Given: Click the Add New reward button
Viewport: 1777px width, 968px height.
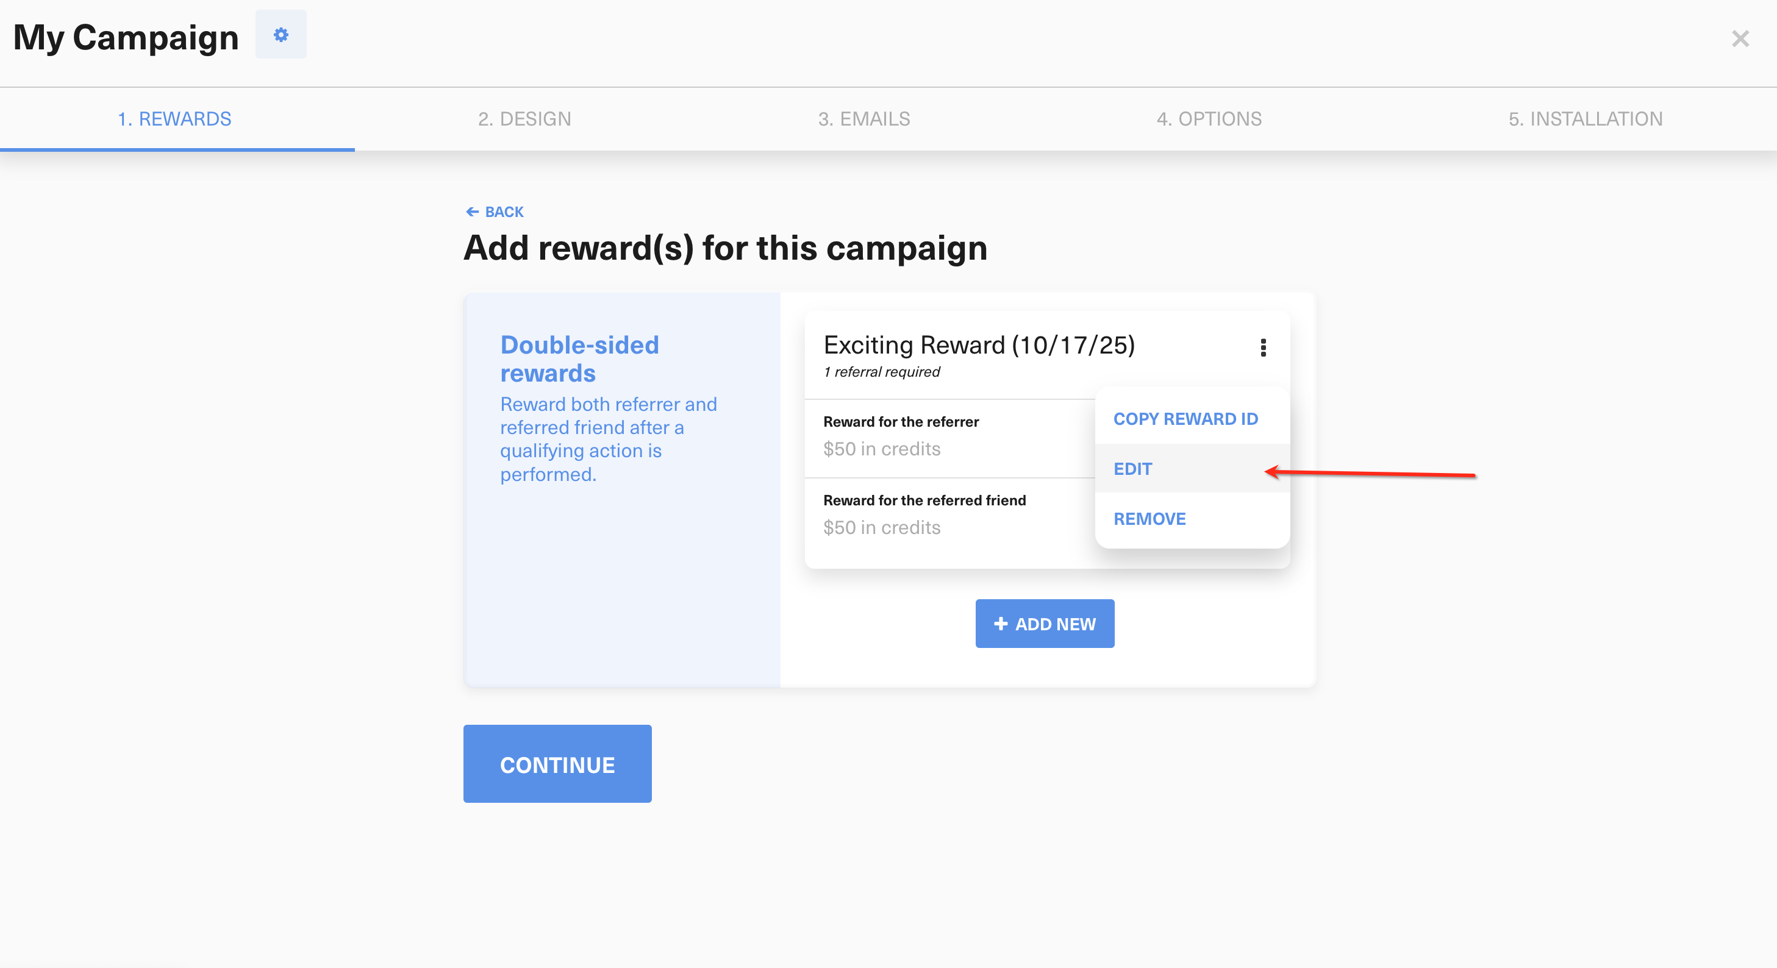Looking at the screenshot, I should [1045, 623].
